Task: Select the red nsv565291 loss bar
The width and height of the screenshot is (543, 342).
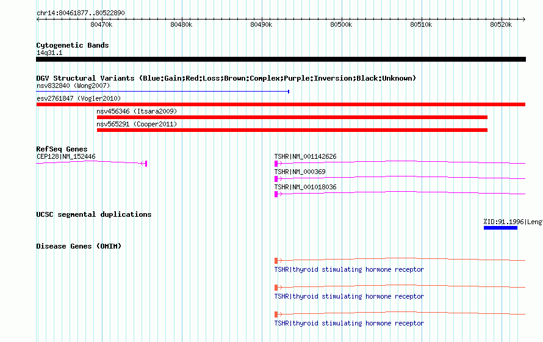Action: pyautogui.click(x=292, y=130)
